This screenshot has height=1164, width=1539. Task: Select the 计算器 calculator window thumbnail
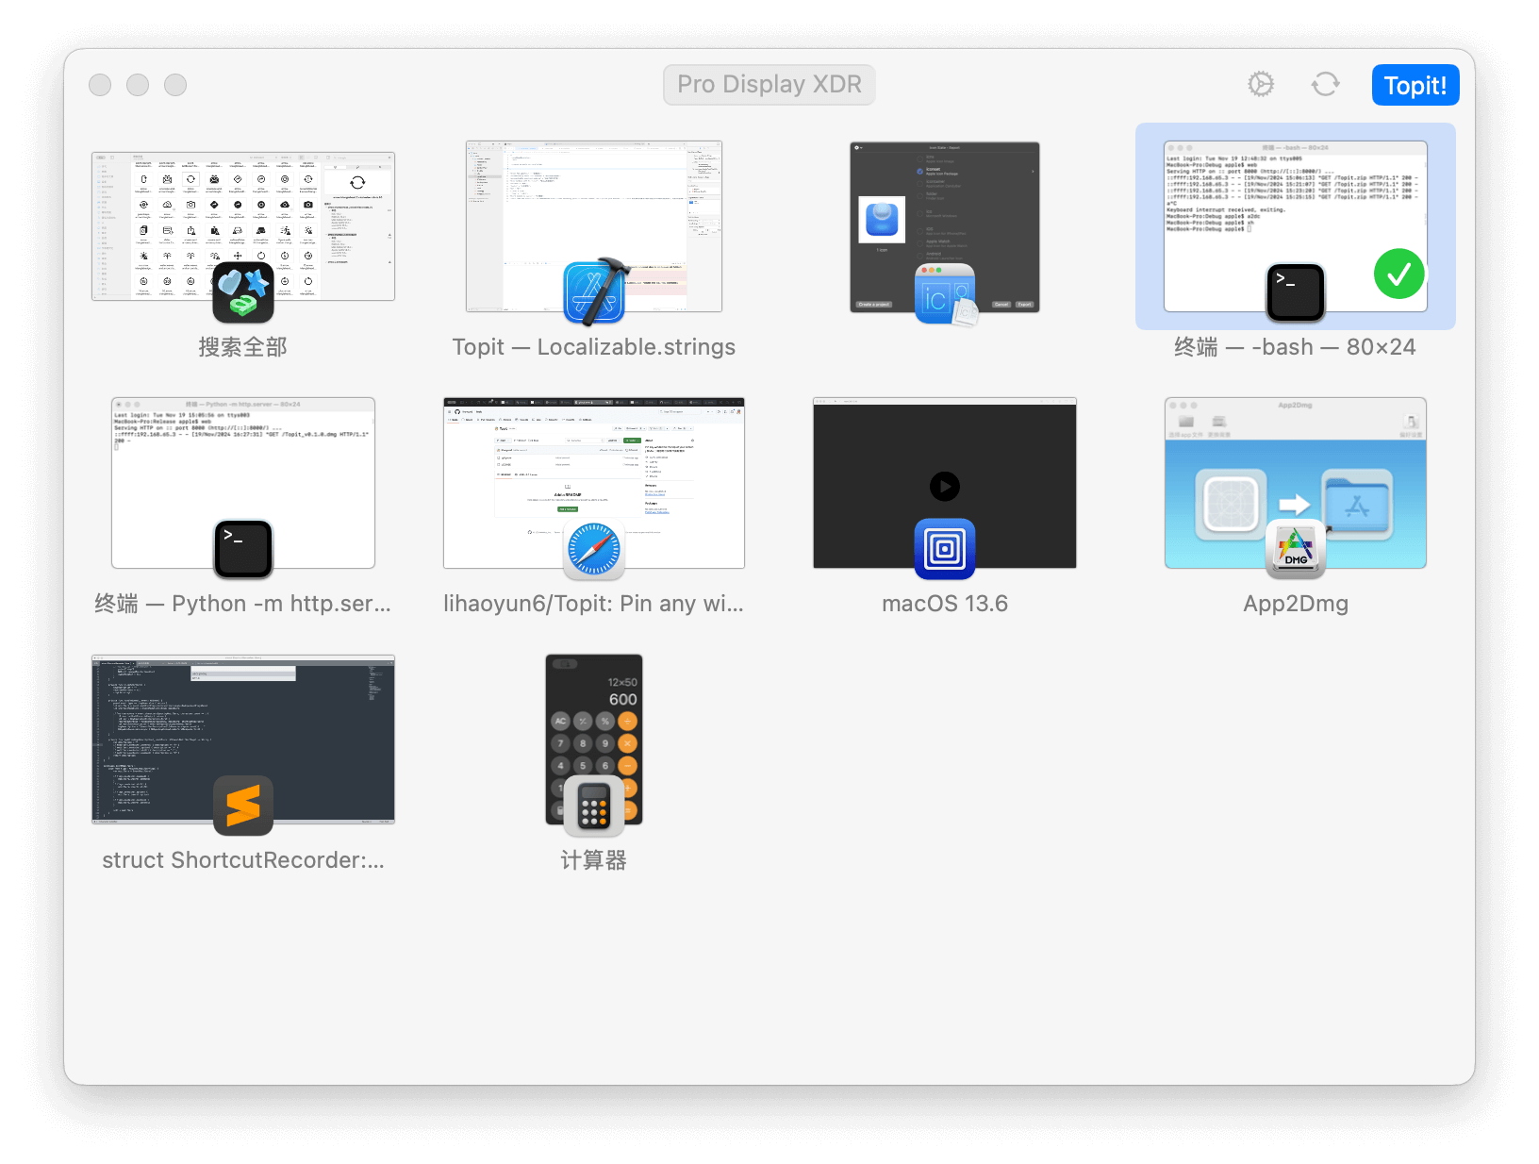(594, 740)
